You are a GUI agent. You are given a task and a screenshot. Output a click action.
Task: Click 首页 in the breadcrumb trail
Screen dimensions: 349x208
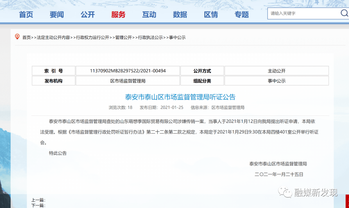pyautogui.click(x=26, y=37)
